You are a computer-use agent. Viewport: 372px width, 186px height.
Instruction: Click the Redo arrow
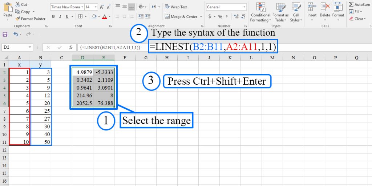[x=28, y=35]
